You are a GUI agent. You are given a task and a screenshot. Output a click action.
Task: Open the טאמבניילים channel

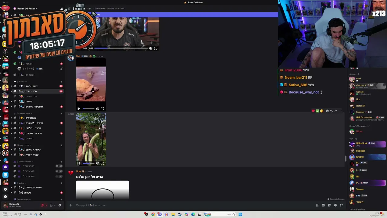38,118
